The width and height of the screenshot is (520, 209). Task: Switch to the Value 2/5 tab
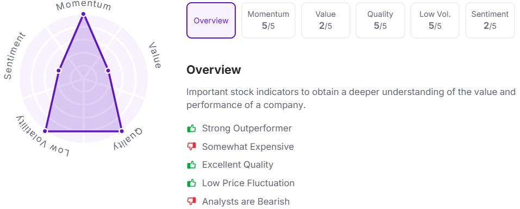click(325, 21)
